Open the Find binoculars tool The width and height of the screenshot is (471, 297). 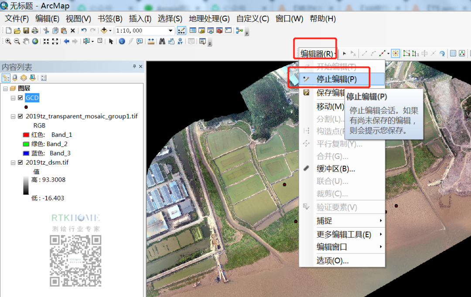pos(162,41)
